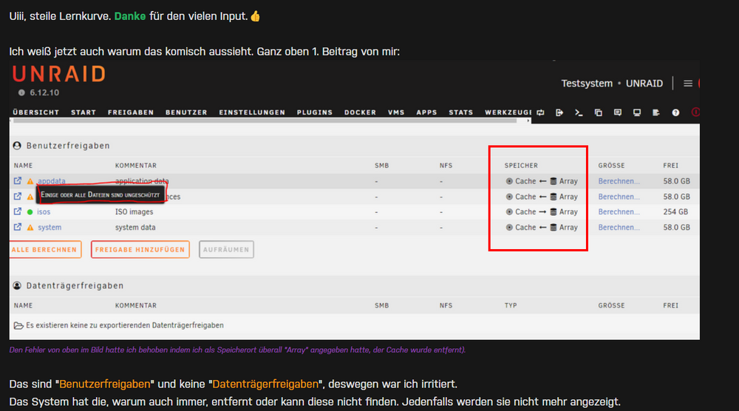Click the 'ISO images' comment
The image size is (739, 411).
click(134, 212)
